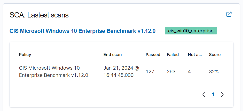The width and height of the screenshot is (243, 111).
Task: Click the passed count 127
Action: [150, 72]
